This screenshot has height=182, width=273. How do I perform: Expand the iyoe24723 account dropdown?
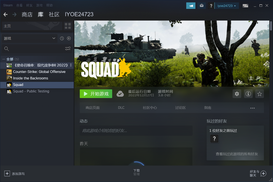(226, 6)
